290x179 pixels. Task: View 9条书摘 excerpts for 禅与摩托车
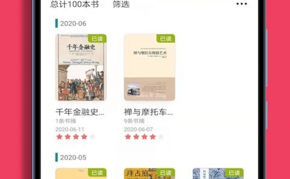pyautogui.click(x=134, y=121)
